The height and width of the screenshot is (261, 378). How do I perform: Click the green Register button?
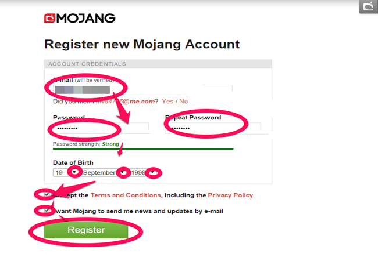(86, 230)
